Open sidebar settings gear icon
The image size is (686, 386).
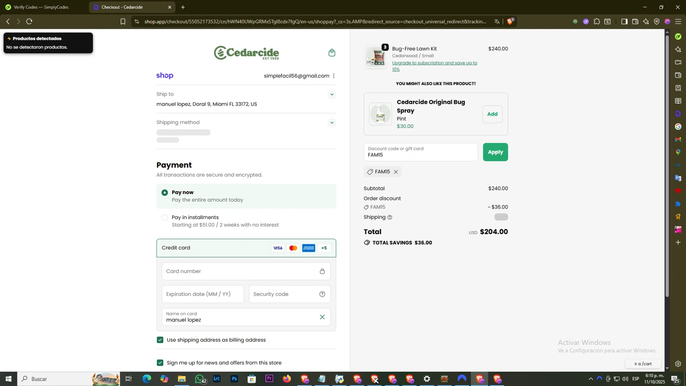(678, 364)
